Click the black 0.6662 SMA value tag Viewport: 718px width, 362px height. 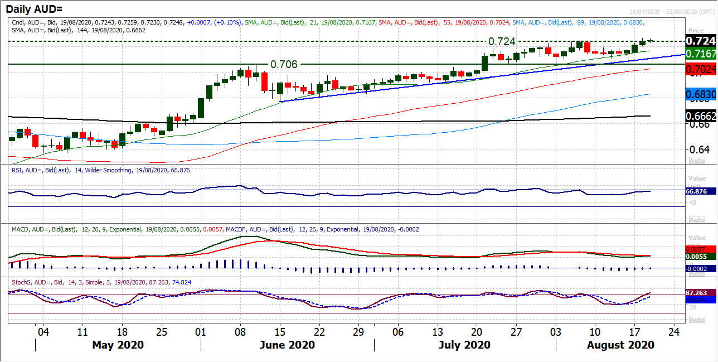pos(700,116)
